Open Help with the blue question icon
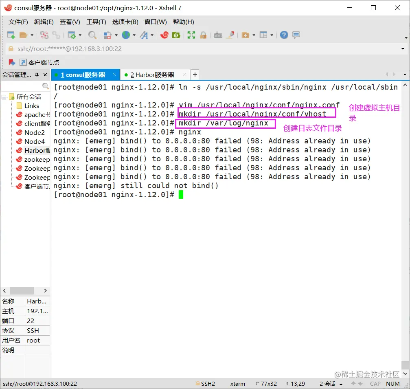 point(284,35)
